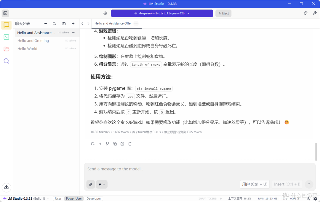Expand the plug integrations dropdown
The width and height of the screenshot is (320, 202).
[102, 184]
